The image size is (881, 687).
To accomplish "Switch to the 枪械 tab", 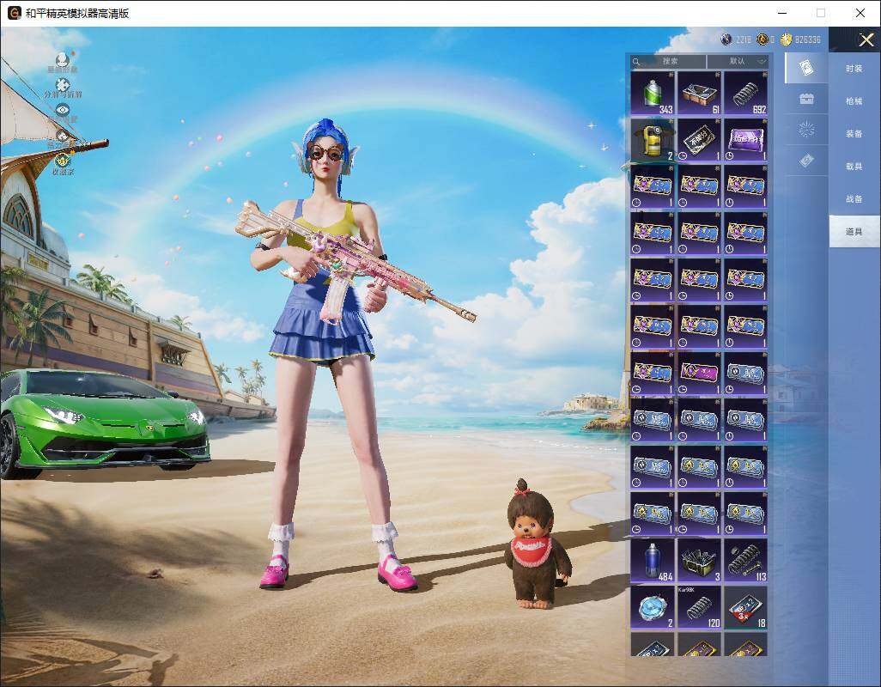I will pyautogui.click(x=854, y=101).
